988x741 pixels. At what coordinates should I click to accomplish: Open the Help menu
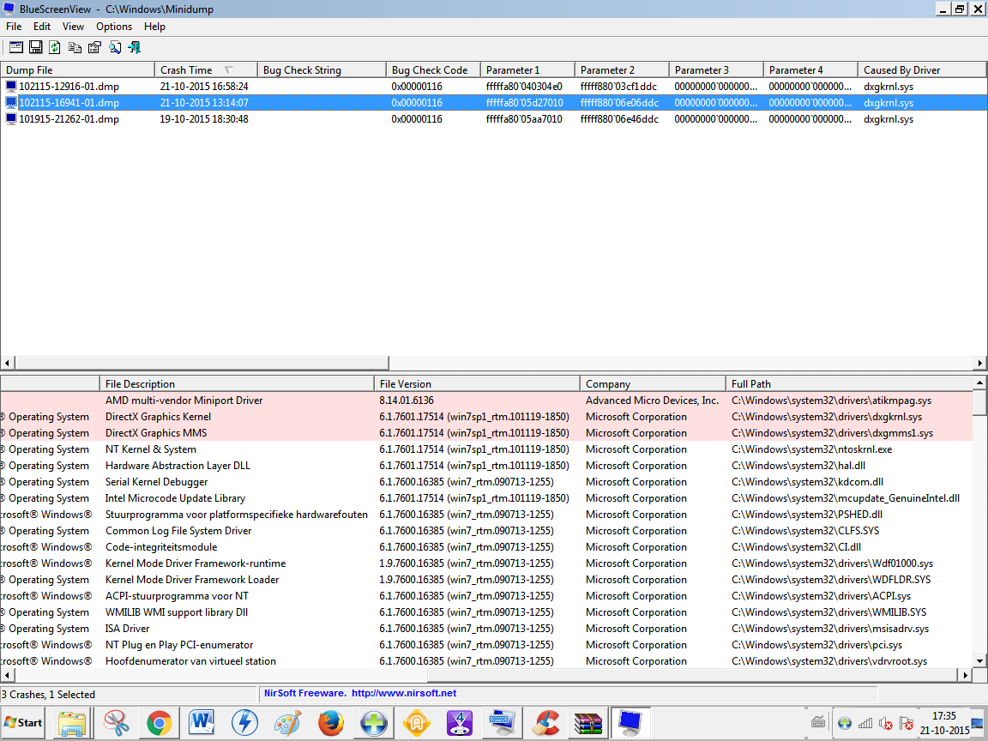(154, 27)
